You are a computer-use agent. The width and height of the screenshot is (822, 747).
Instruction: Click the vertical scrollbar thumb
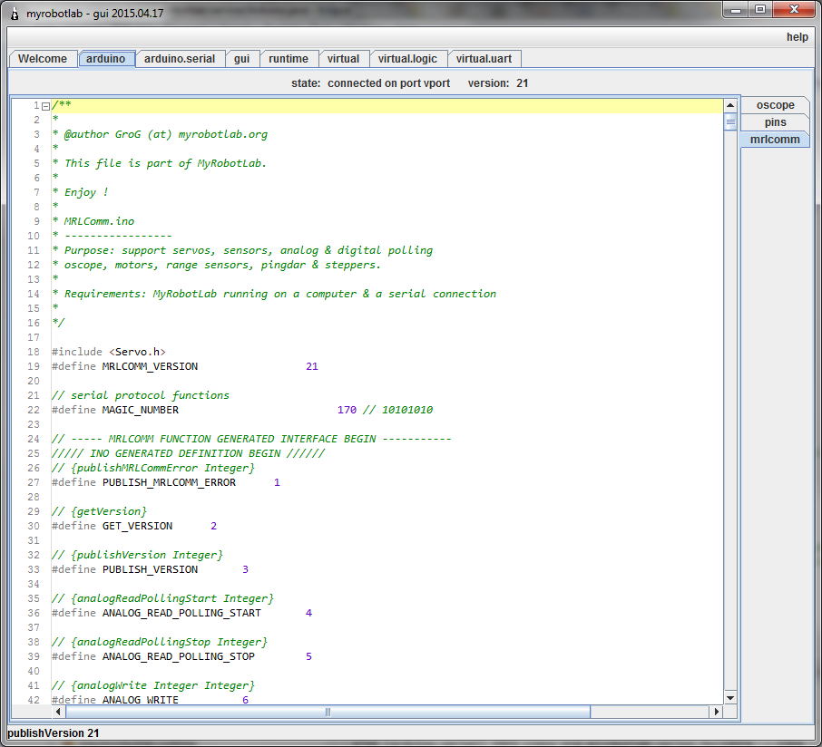click(x=730, y=122)
